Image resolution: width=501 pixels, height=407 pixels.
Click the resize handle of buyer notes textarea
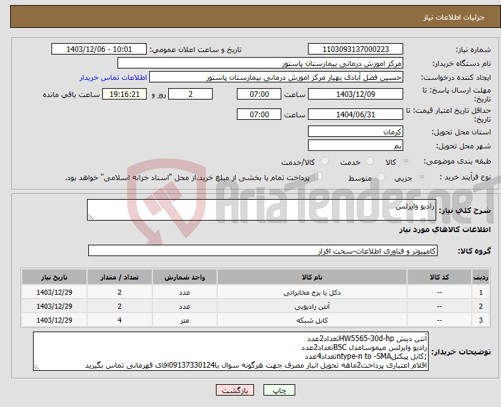point(37,367)
